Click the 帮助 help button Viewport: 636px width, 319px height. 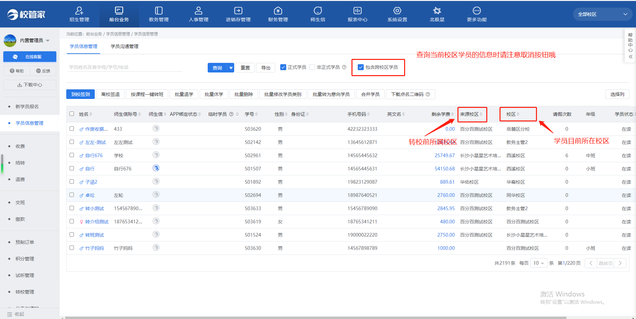pos(17,71)
